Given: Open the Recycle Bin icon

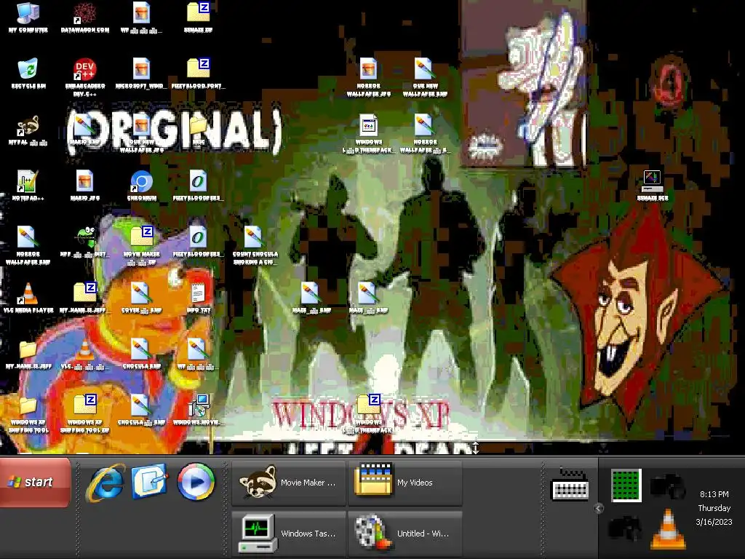Looking at the screenshot, I should 28,74.
